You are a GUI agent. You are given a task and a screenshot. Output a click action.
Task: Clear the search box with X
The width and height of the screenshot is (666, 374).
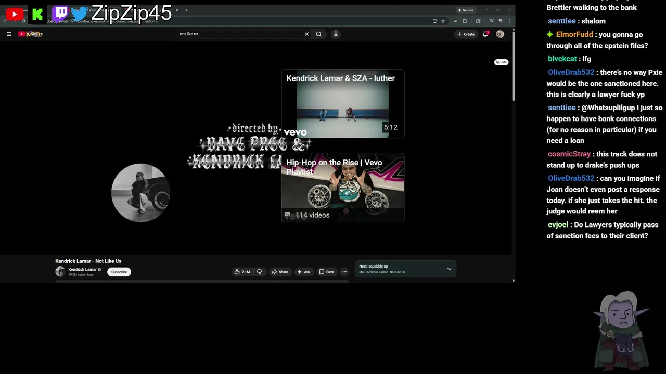pyautogui.click(x=306, y=34)
